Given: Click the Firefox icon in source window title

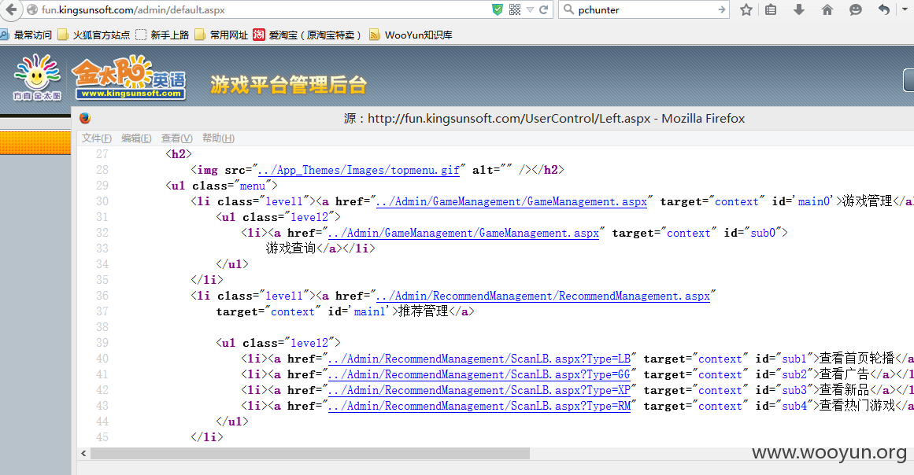Looking at the screenshot, I should point(85,118).
